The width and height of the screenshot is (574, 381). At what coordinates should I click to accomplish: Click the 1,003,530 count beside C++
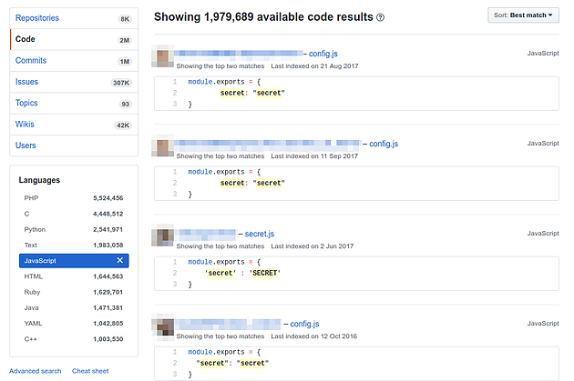pyautogui.click(x=108, y=339)
